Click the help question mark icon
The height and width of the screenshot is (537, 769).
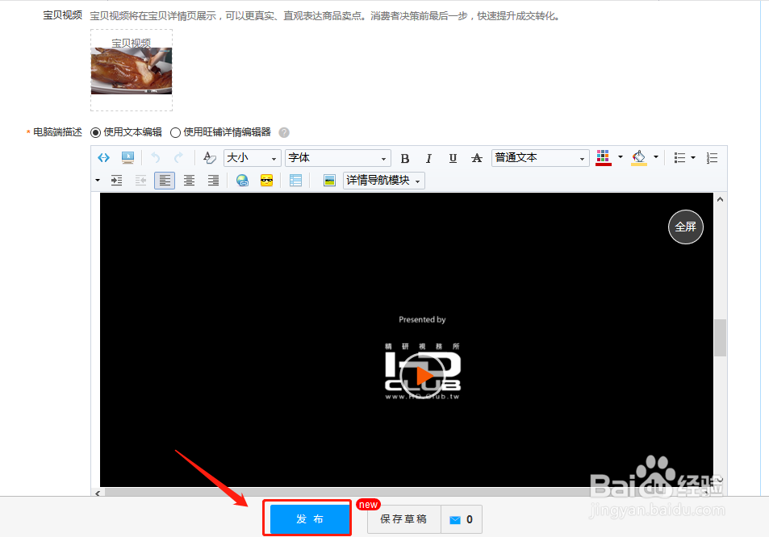(x=284, y=132)
